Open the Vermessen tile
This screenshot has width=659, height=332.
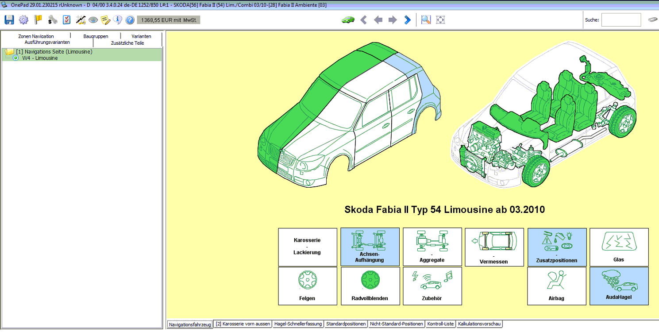click(494, 247)
